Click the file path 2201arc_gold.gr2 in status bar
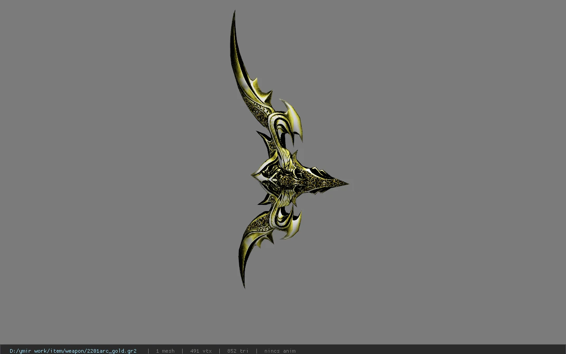Viewport: 566px width, 354px height. click(73, 351)
